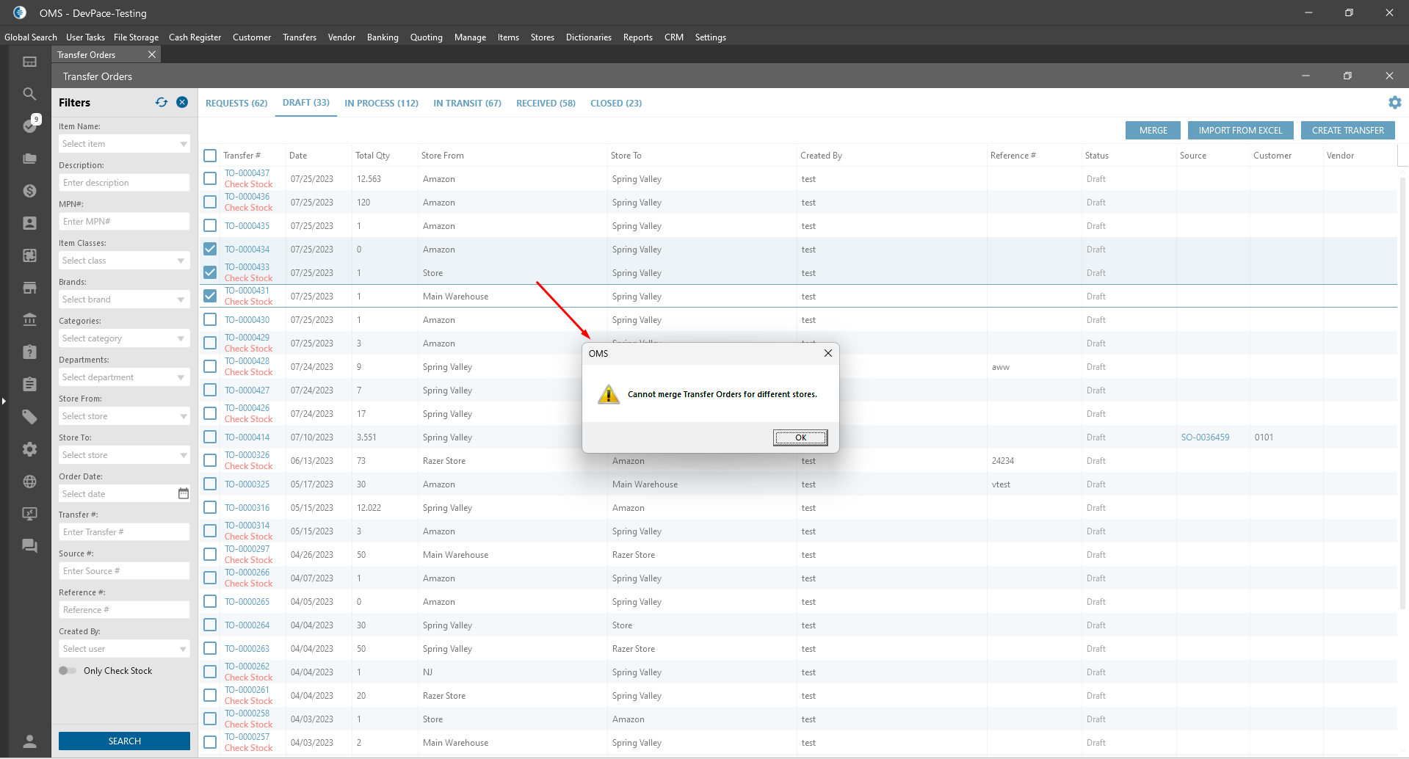
Task: Switch to the Requests (62) tab
Action: [236, 103]
